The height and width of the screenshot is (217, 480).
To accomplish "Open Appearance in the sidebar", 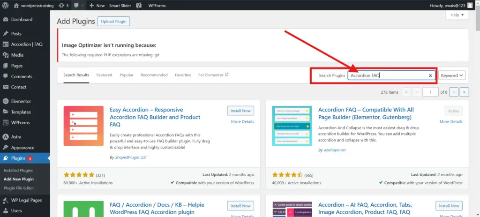I will [22, 148].
